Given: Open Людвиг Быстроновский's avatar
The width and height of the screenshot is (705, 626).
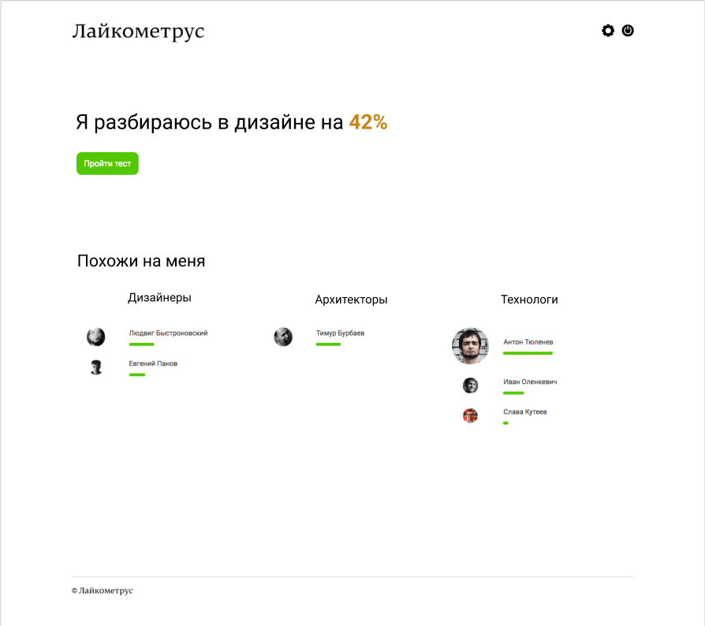Looking at the screenshot, I should point(95,337).
